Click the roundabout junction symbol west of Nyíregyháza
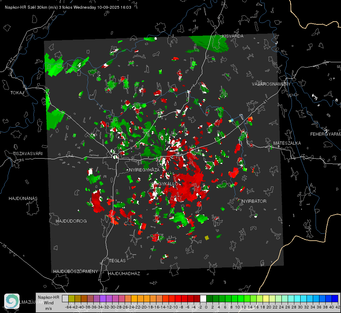 (115, 156)
